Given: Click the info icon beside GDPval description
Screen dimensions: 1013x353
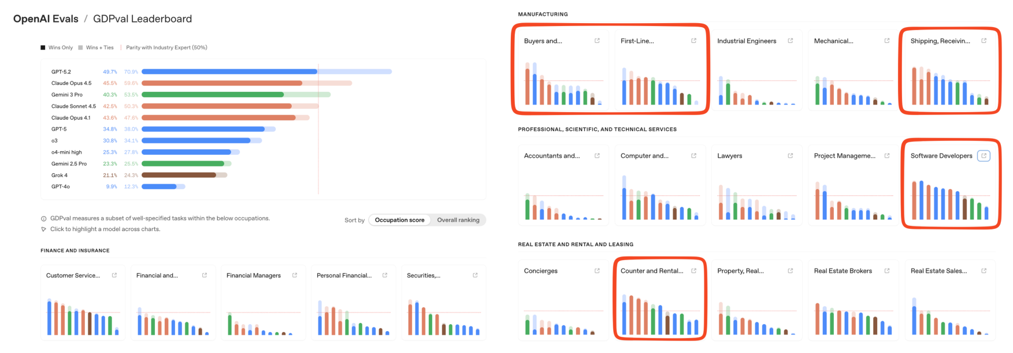Looking at the screenshot, I should (43, 218).
